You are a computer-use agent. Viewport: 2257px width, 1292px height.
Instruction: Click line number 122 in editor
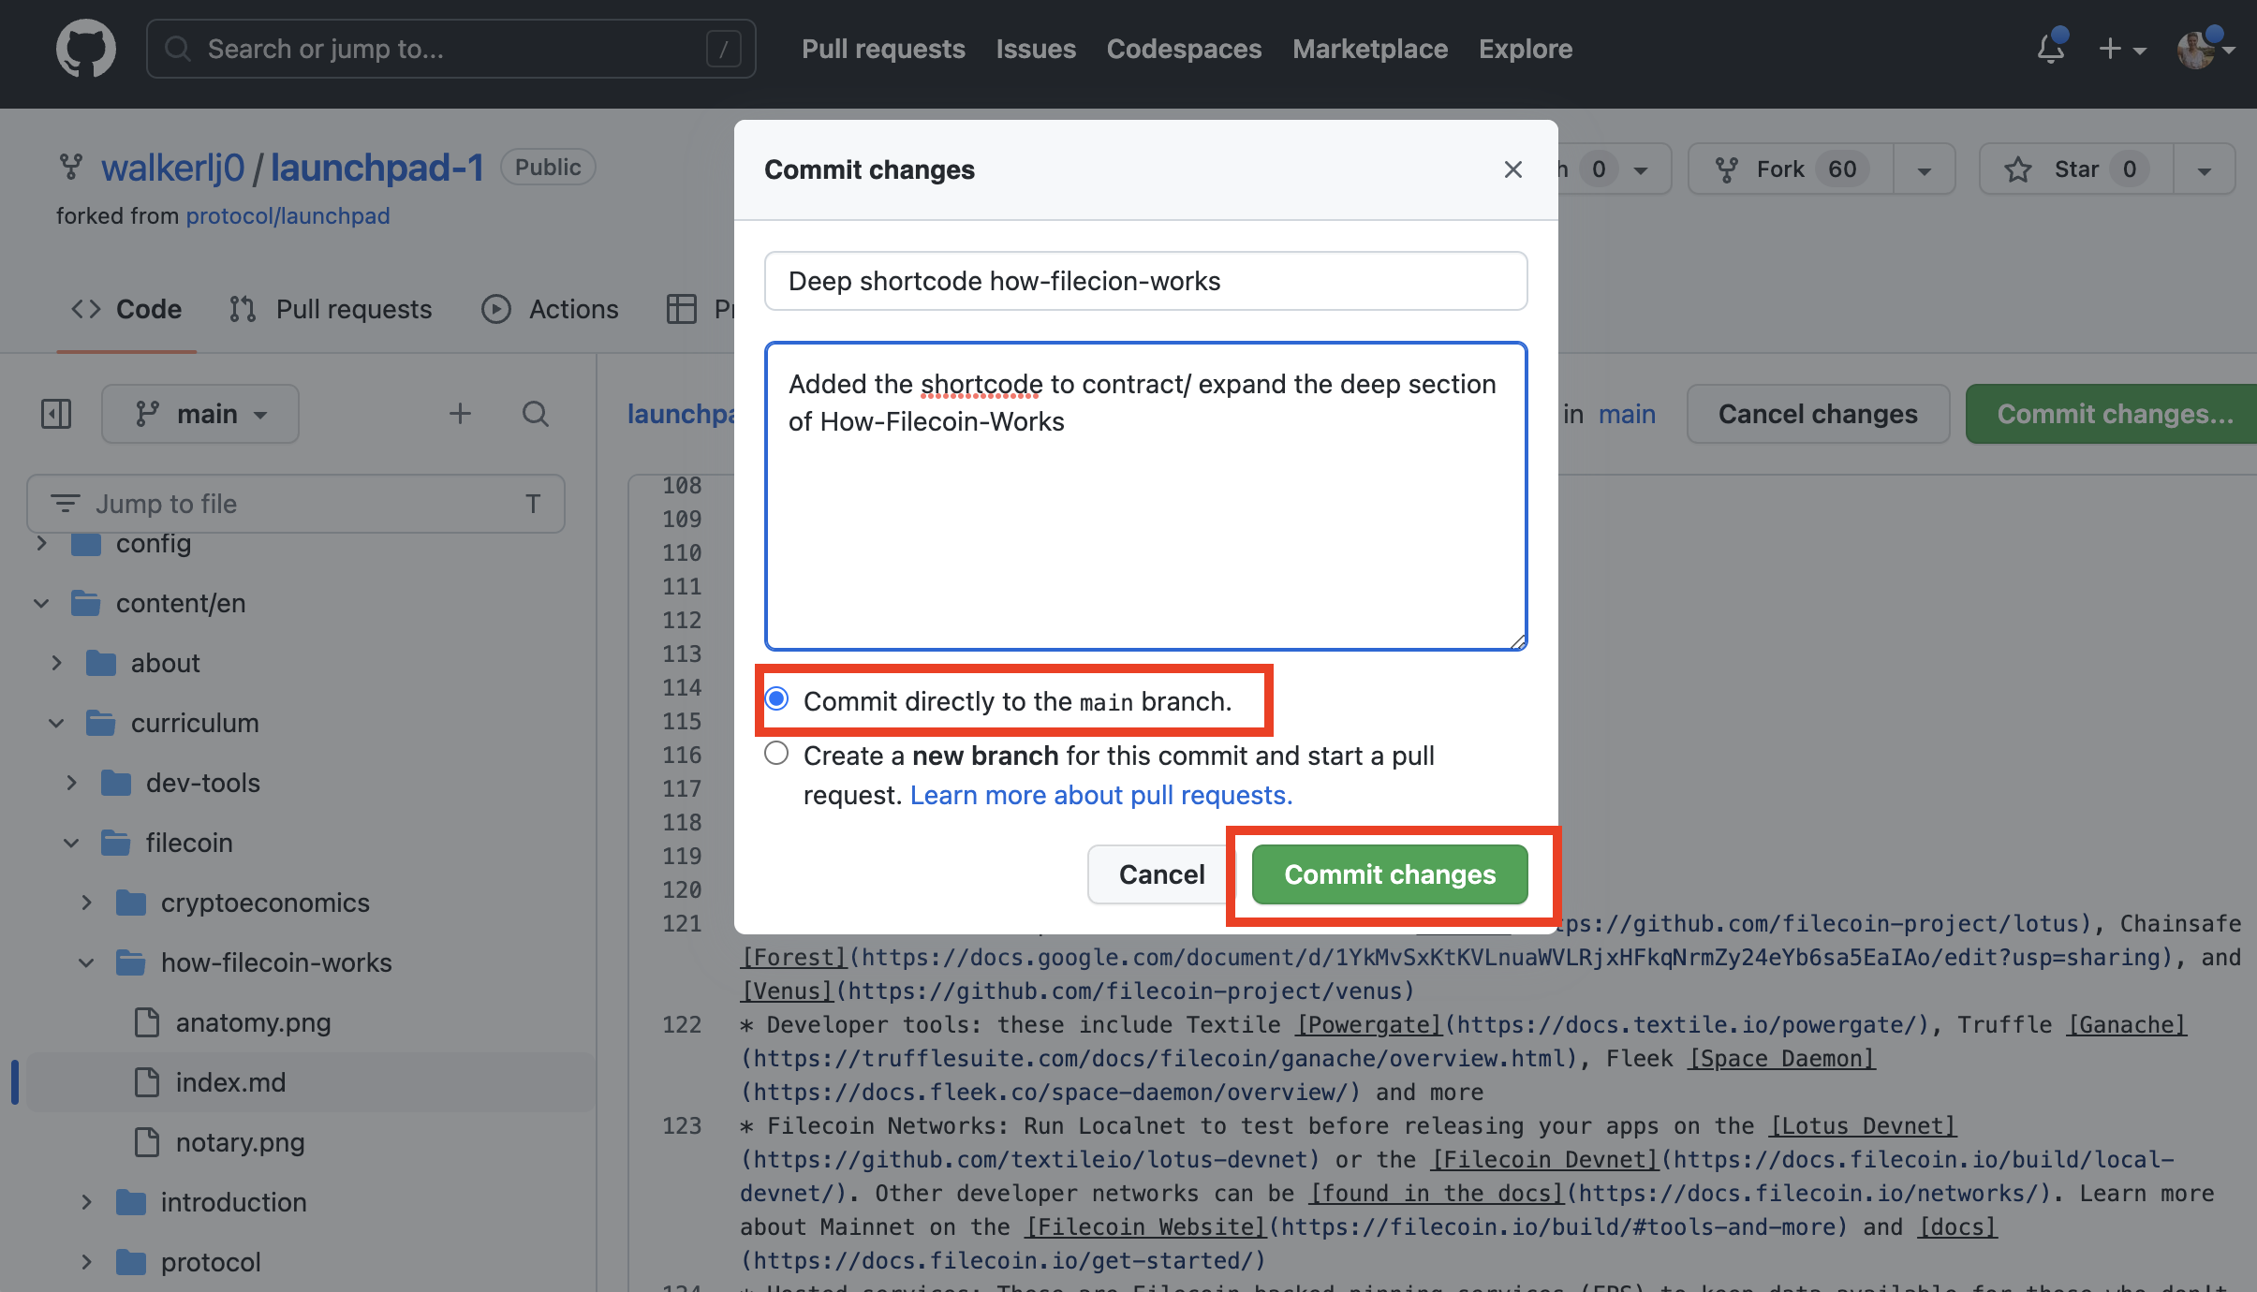[682, 1024]
